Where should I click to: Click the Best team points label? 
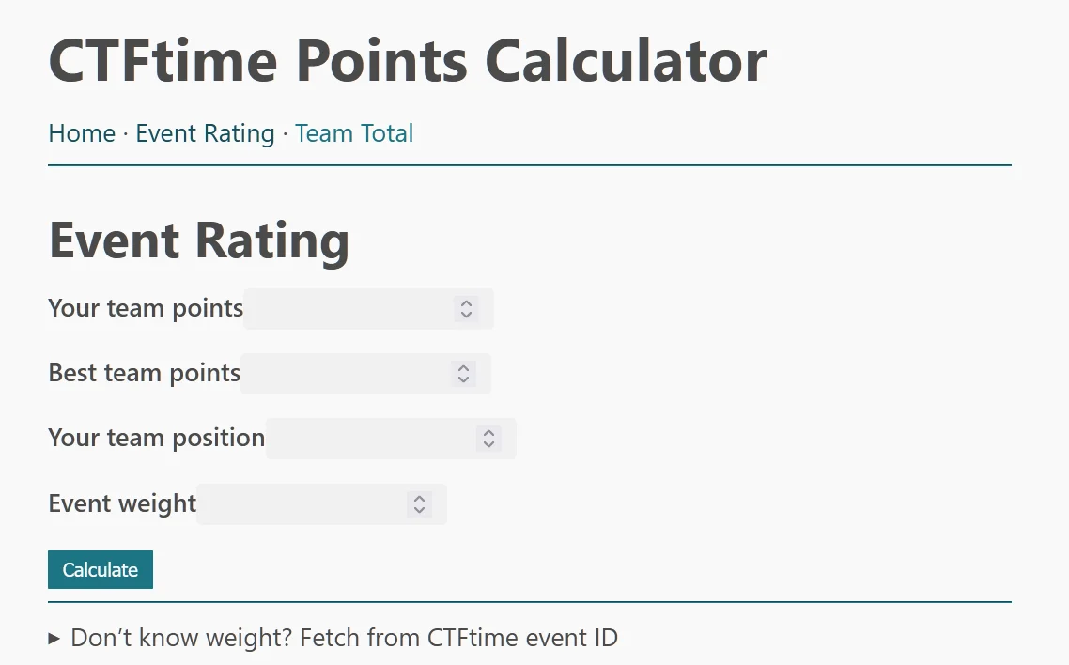point(145,373)
